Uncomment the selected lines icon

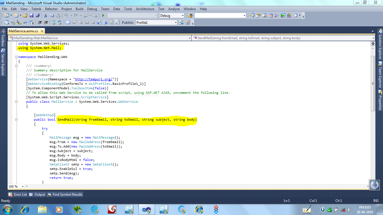(x=60, y=23)
